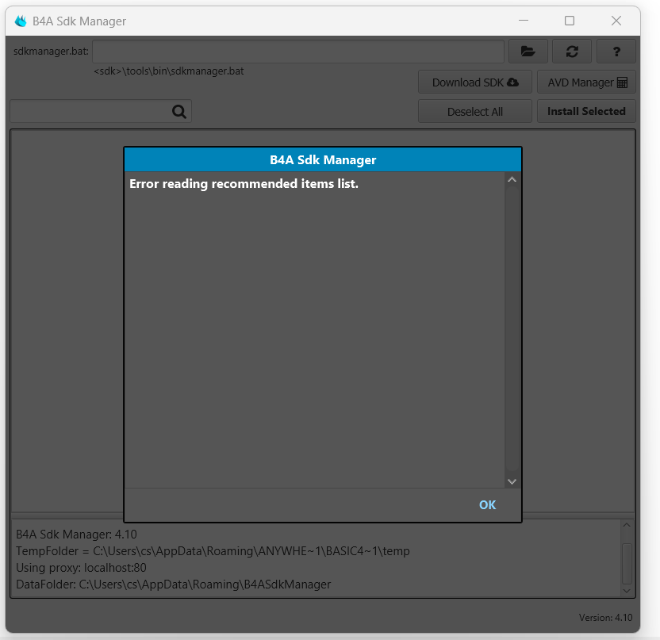Click the B4A flame app icon in title bar
This screenshot has height=640, width=660.
click(x=20, y=21)
